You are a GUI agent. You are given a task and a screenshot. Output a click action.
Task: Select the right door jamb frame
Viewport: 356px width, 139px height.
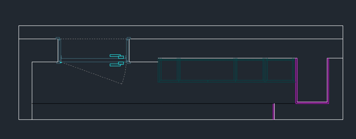[x=128, y=50]
